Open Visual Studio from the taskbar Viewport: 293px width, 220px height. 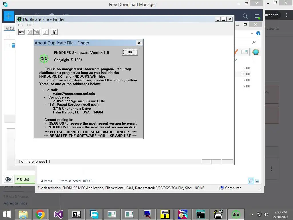(x=58, y=214)
